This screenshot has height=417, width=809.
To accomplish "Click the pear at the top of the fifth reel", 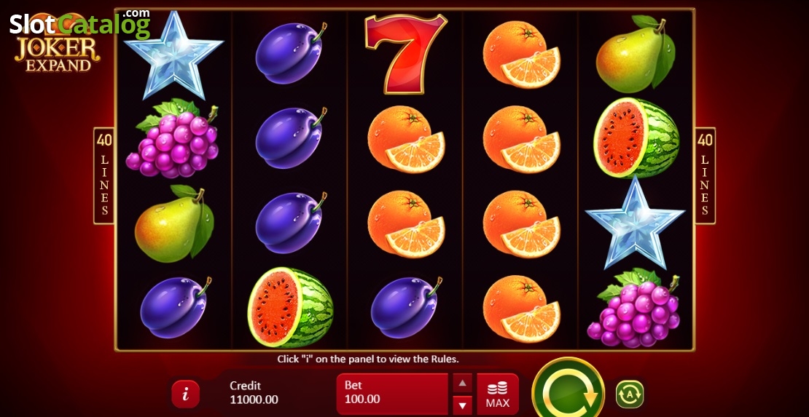I will point(635,54).
